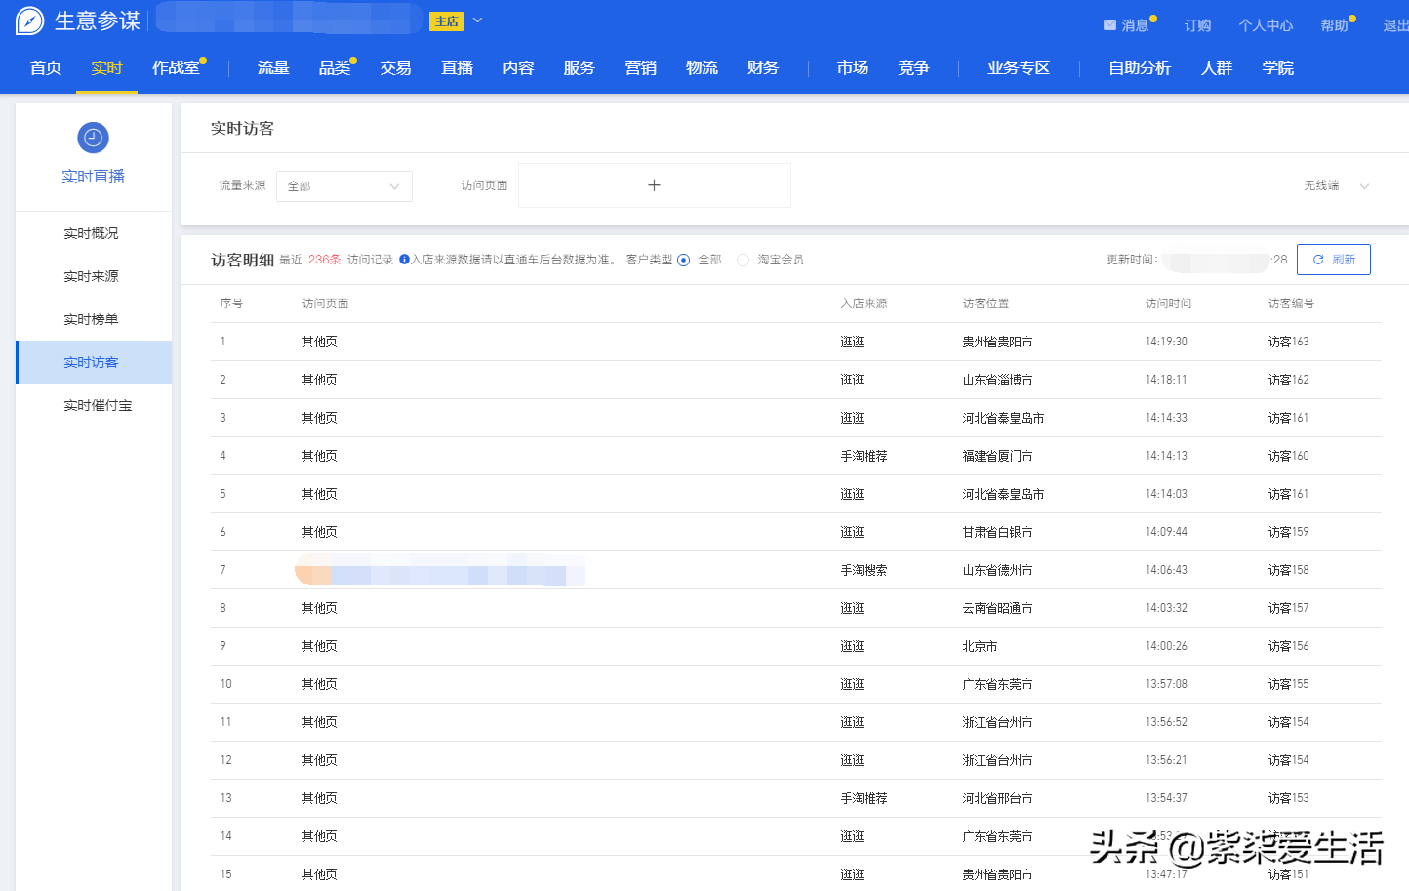The width and height of the screenshot is (1409, 891).
Task: Open the 流量 tab
Action: pos(273,68)
